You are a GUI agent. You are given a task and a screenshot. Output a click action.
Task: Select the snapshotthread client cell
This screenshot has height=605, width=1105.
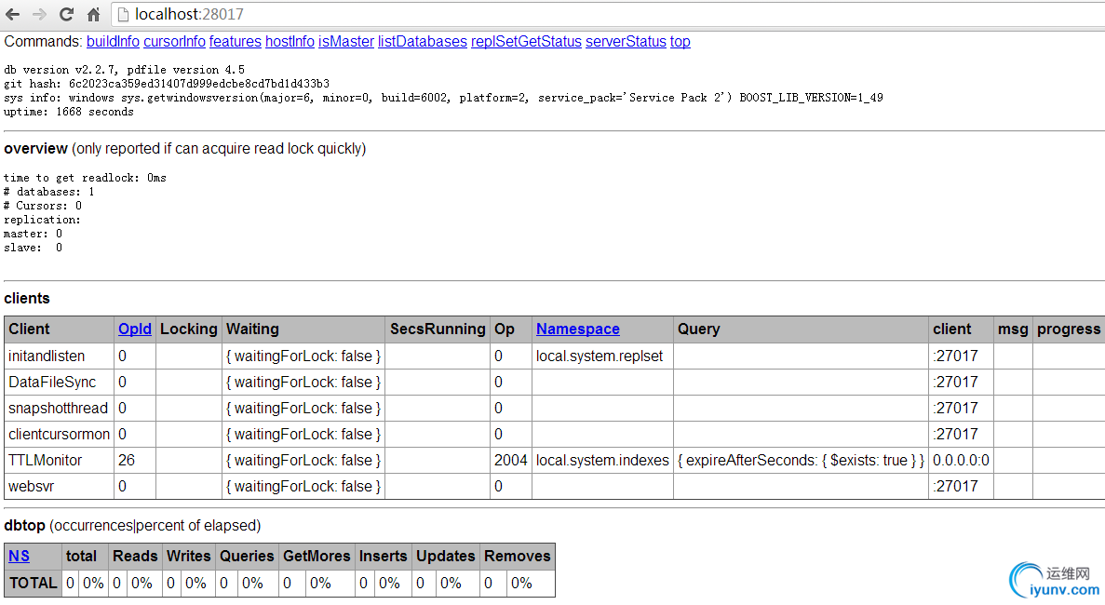click(60, 409)
